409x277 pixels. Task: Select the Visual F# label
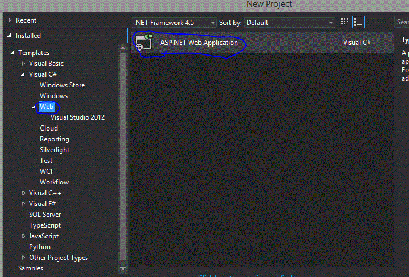pos(42,204)
